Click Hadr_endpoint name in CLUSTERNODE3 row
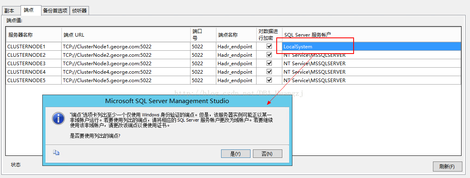Screen dimensions: 470x178 coord(236,63)
